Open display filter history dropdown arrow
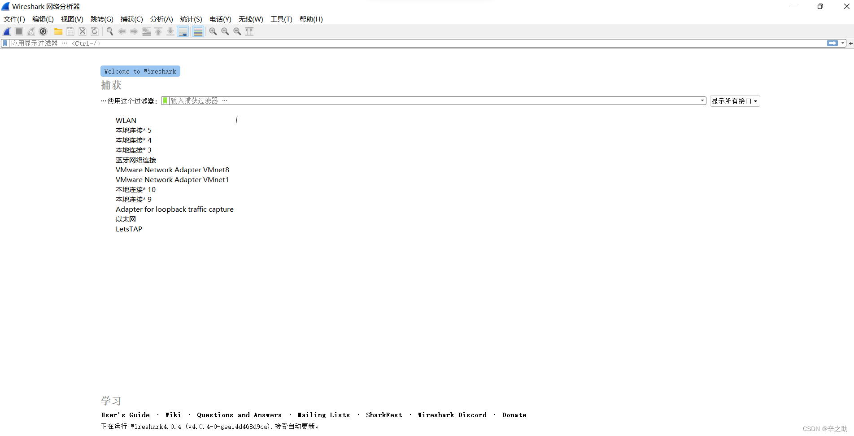 [843, 44]
